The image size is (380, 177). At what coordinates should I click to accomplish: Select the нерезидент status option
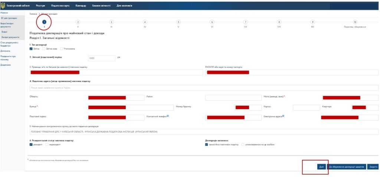pyautogui.click(x=47, y=144)
